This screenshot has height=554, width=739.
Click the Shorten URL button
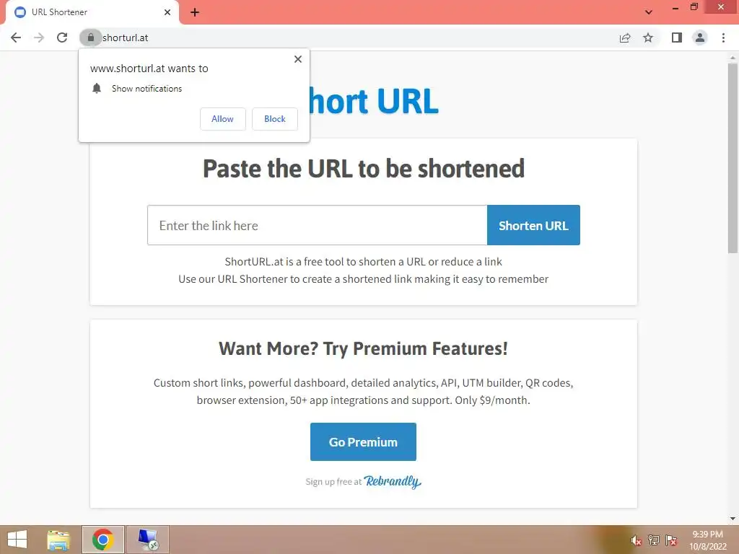[533, 225]
